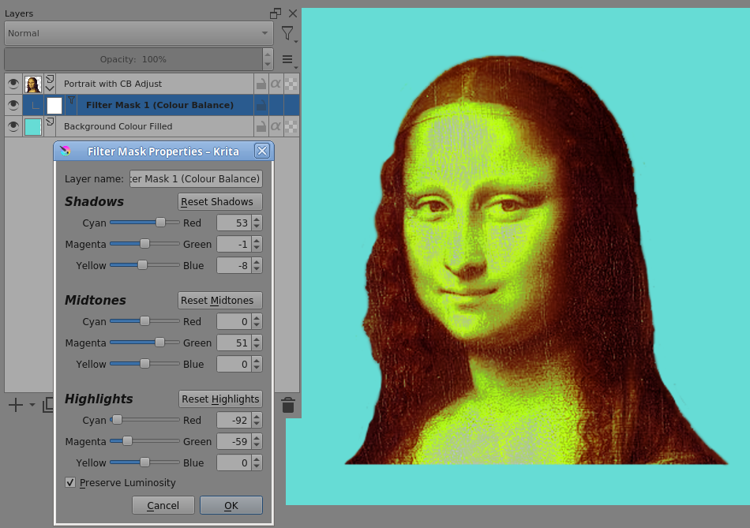Viewport: 750px width, 528px height.
Task: Hide the Portrait with CB Adjust layer
Action: [13, 84]
